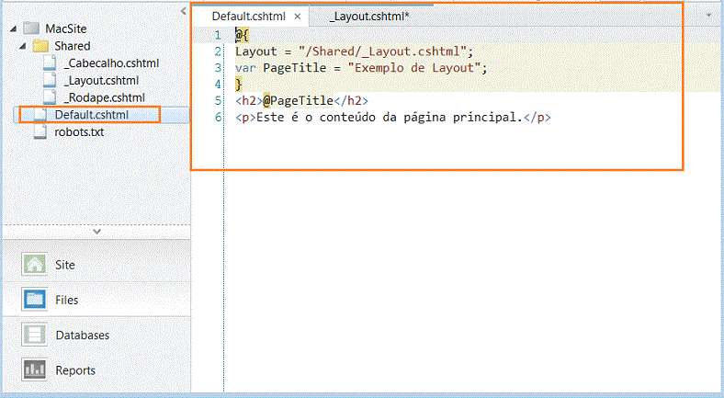Select _Cabecalho.cshtml in the tree

pyautogui.click(x=111, y=63)
